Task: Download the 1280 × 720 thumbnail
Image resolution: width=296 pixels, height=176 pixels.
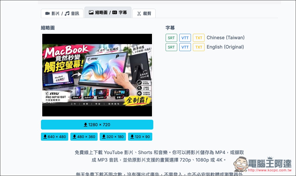Action: click(97, 125)
